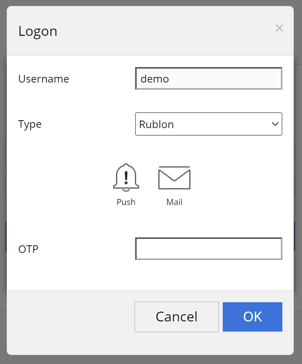The height and width of the screenshot is (364, 302).
Task: Click the 'Username' field label
Action: pos(43,79)
